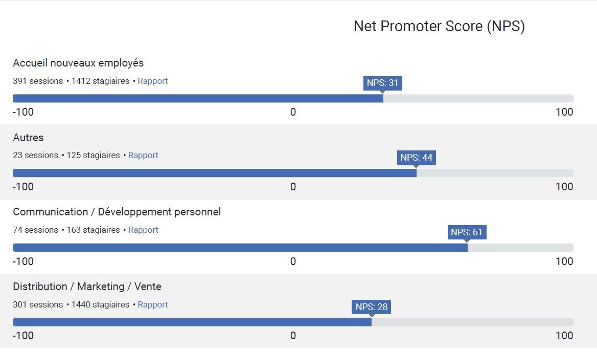Click the NPS: 61 marker badge
597x352 pixels.
tap(466, 232)
